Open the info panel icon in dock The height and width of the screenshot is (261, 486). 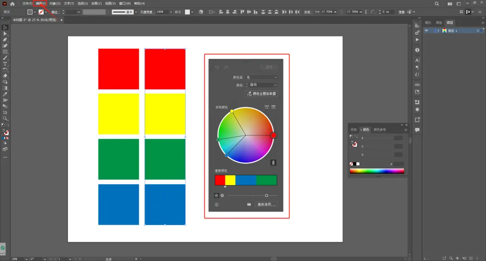[x=417, y=50]
